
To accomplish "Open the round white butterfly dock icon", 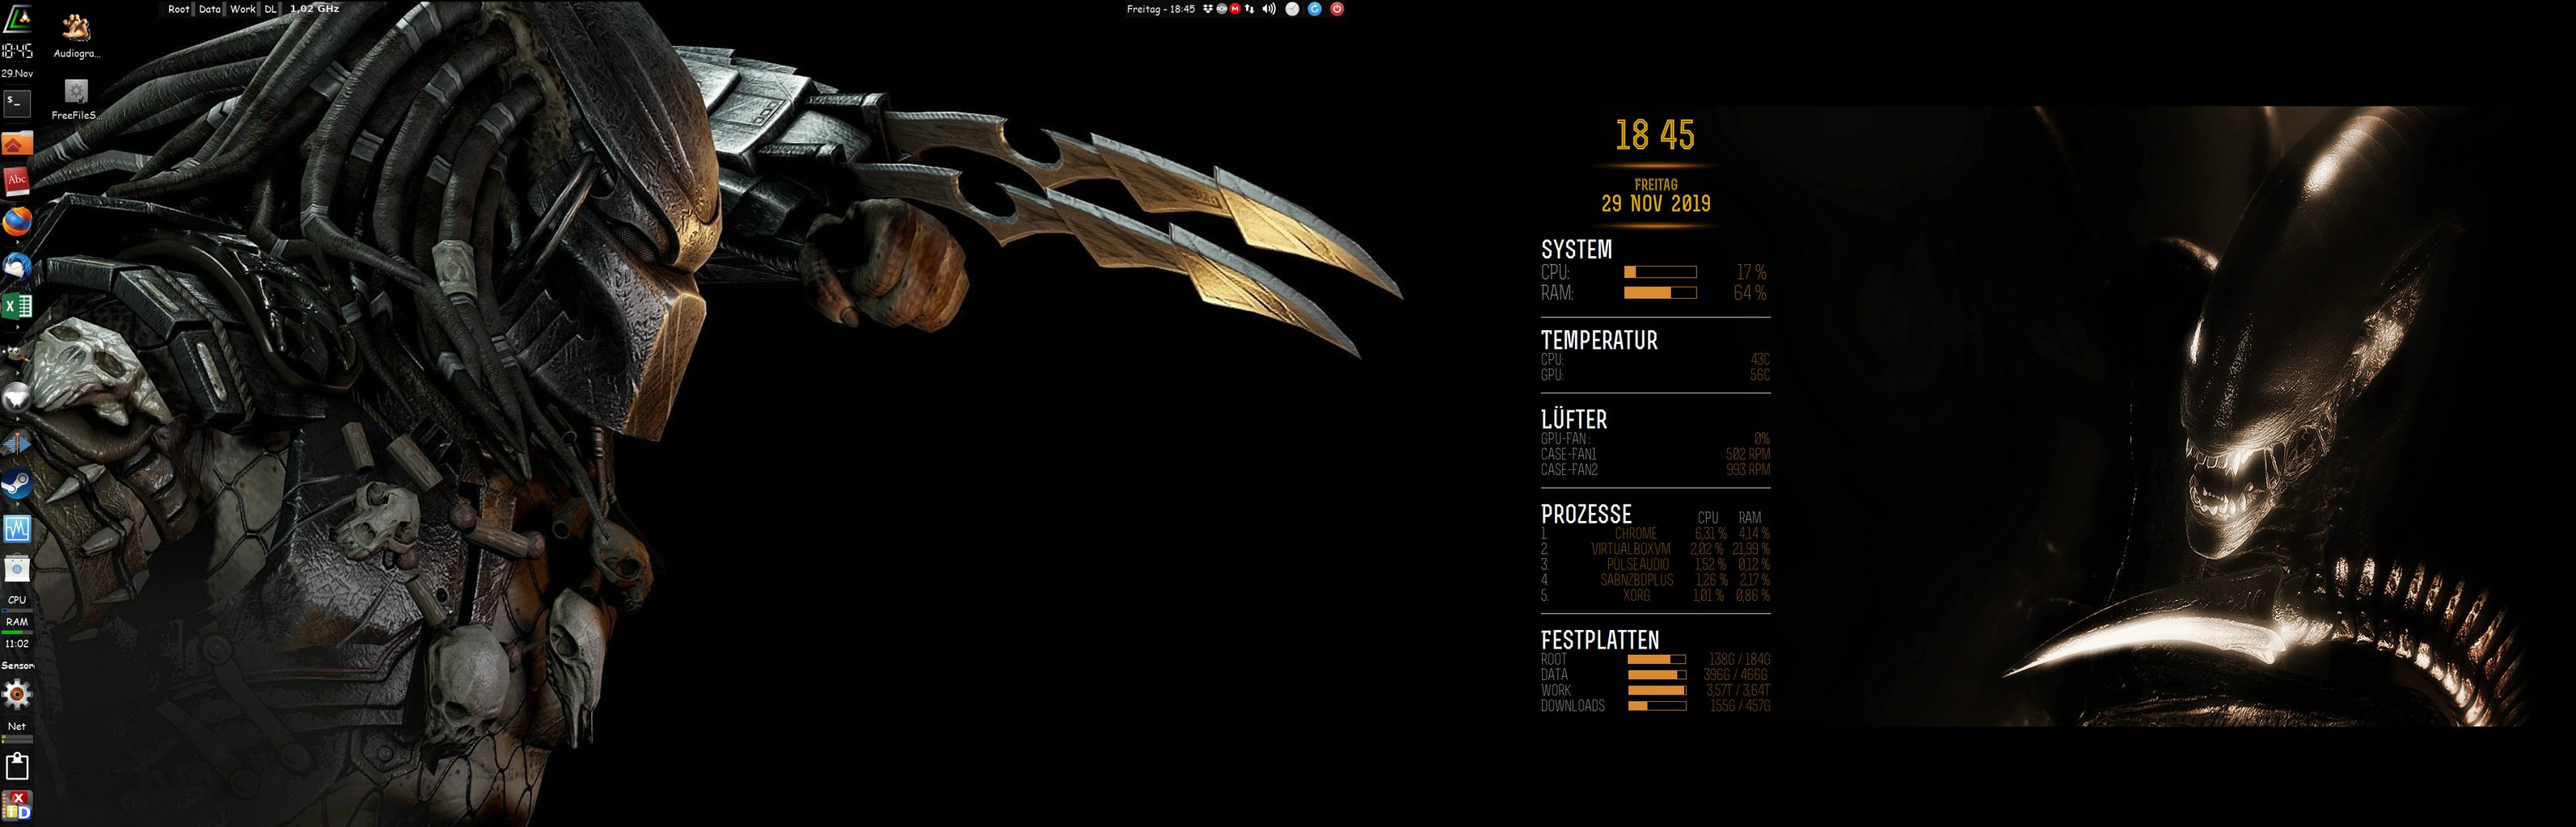I will 17,398.
